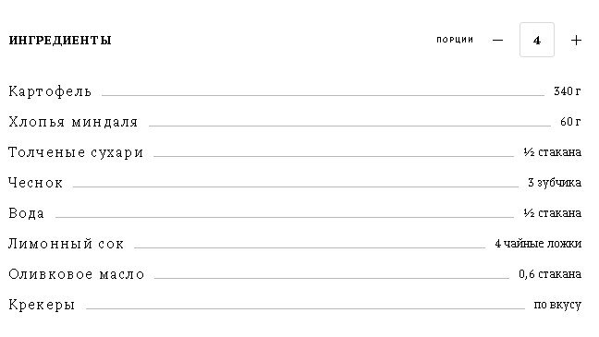The image size is (599, 337).
Task: Select the Толченые сухари ingredient
Action: (x=76, y=152)
